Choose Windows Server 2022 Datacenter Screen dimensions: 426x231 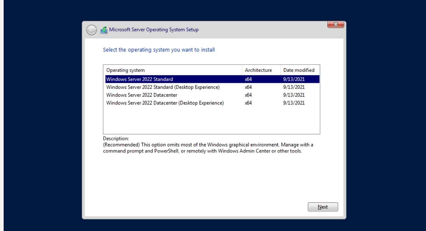pyautogui.click(x=141, y=95)
